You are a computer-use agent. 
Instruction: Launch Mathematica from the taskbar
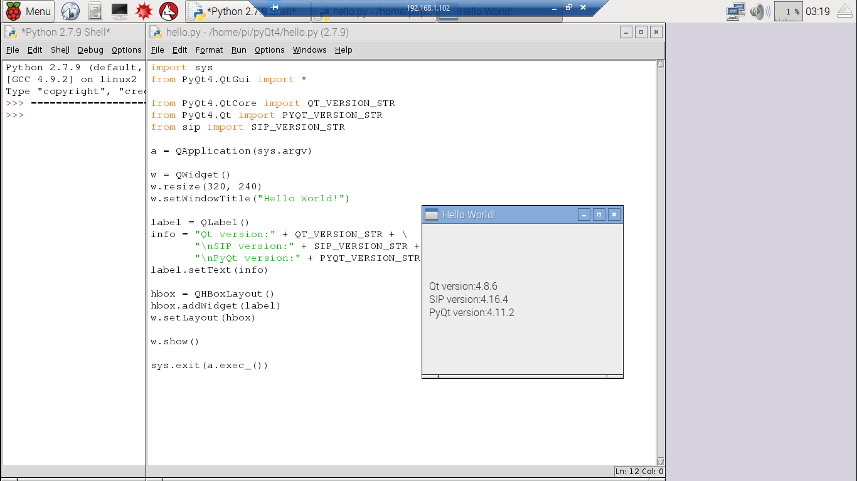pyautogui.click(x=143, y=10)
